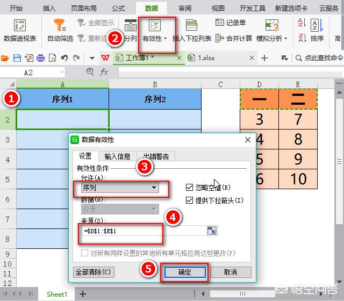Toggle Ignore Blank (忽略空值) checkbox
The width and height of the screenshot is (344, 301).
[x=189, y=188]
